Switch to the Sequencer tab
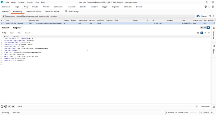216x115 pixels. [72, 7]
